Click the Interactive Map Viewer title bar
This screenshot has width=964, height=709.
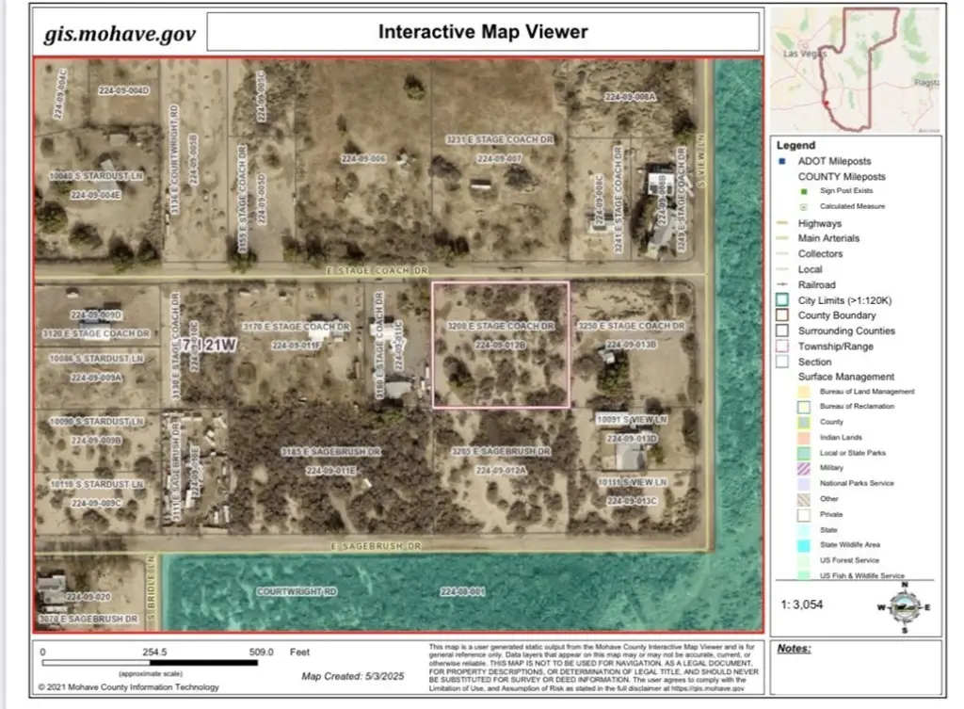coord(482,32)
